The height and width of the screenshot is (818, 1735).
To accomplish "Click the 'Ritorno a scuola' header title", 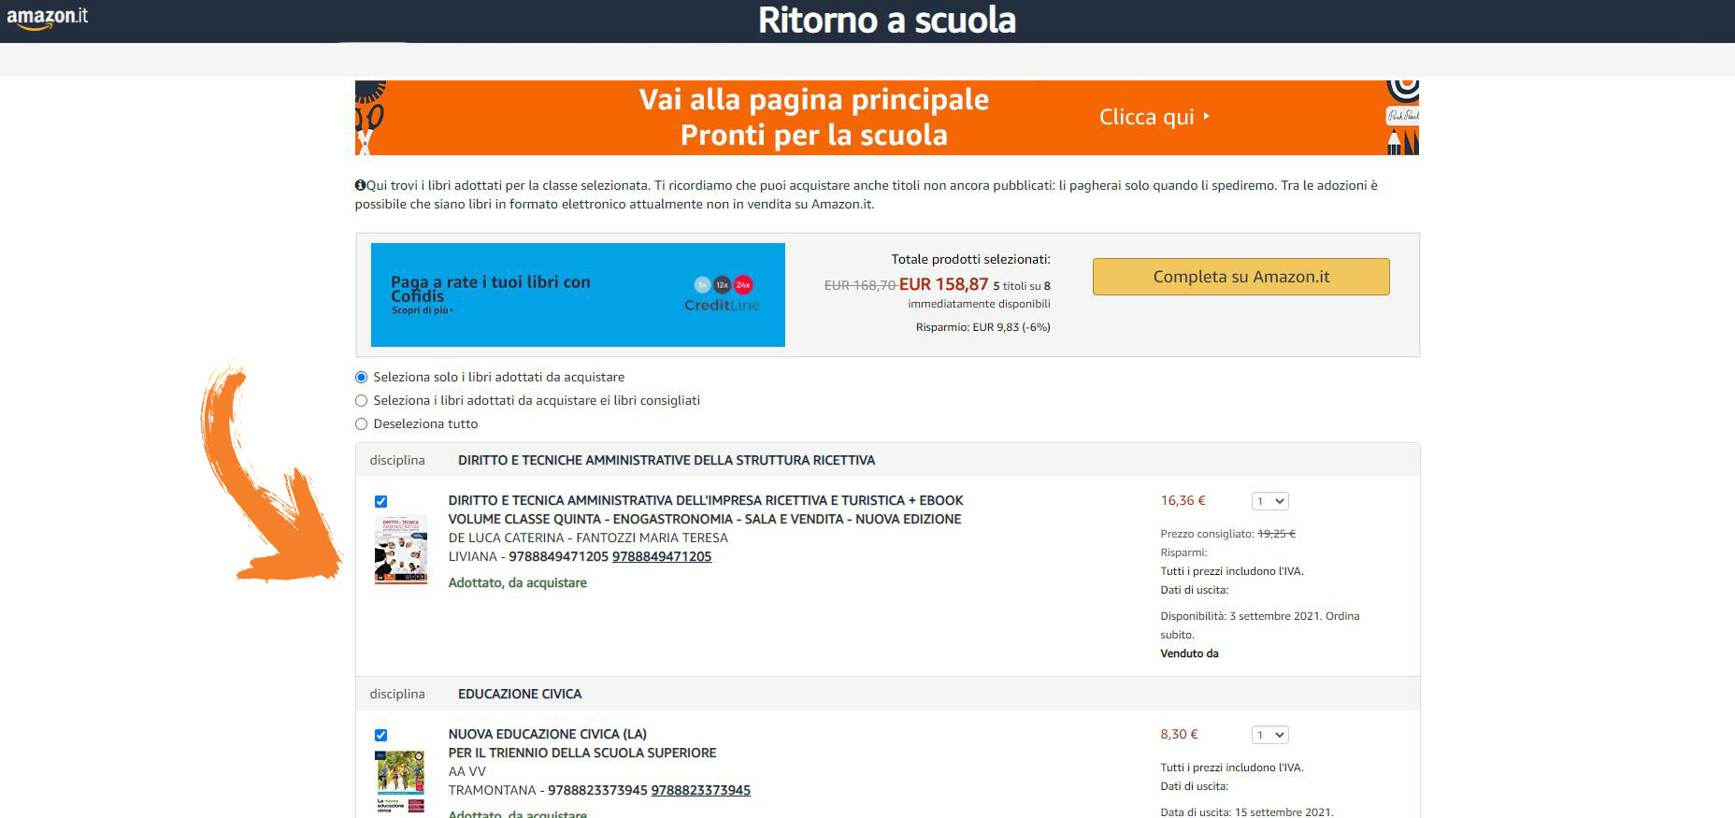I will [886, 20].
